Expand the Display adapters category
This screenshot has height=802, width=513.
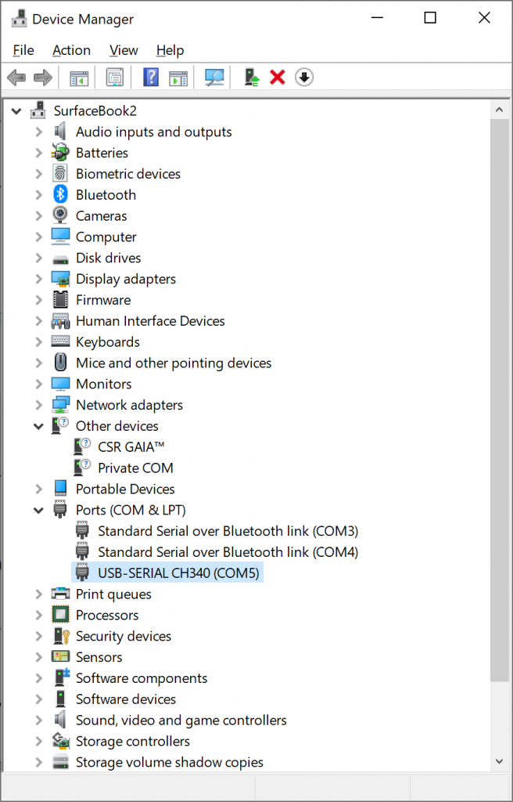point(38,279)
